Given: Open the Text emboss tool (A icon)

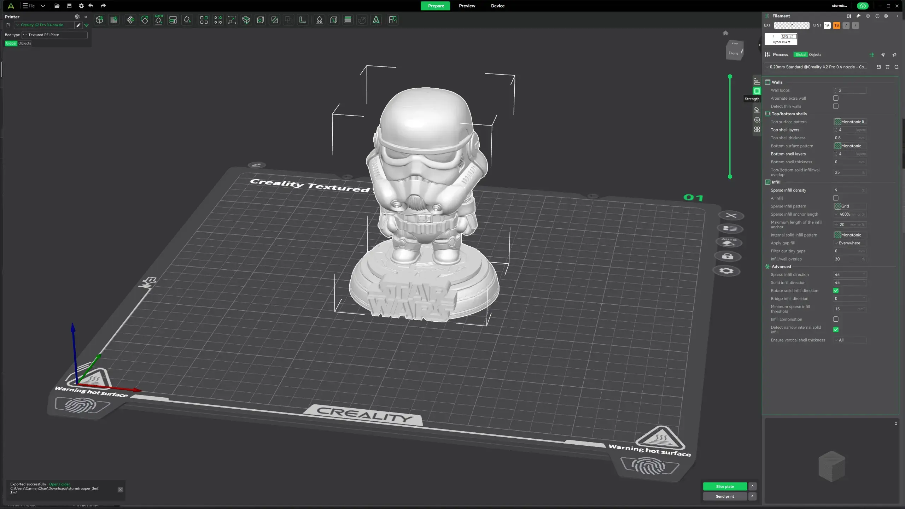Looking at the screenshot, I should coord(376,20).
